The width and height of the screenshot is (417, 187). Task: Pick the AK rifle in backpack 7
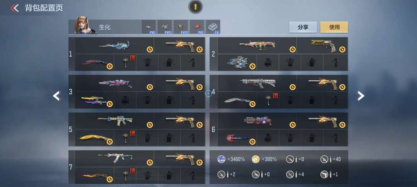[x=114, y=159]
